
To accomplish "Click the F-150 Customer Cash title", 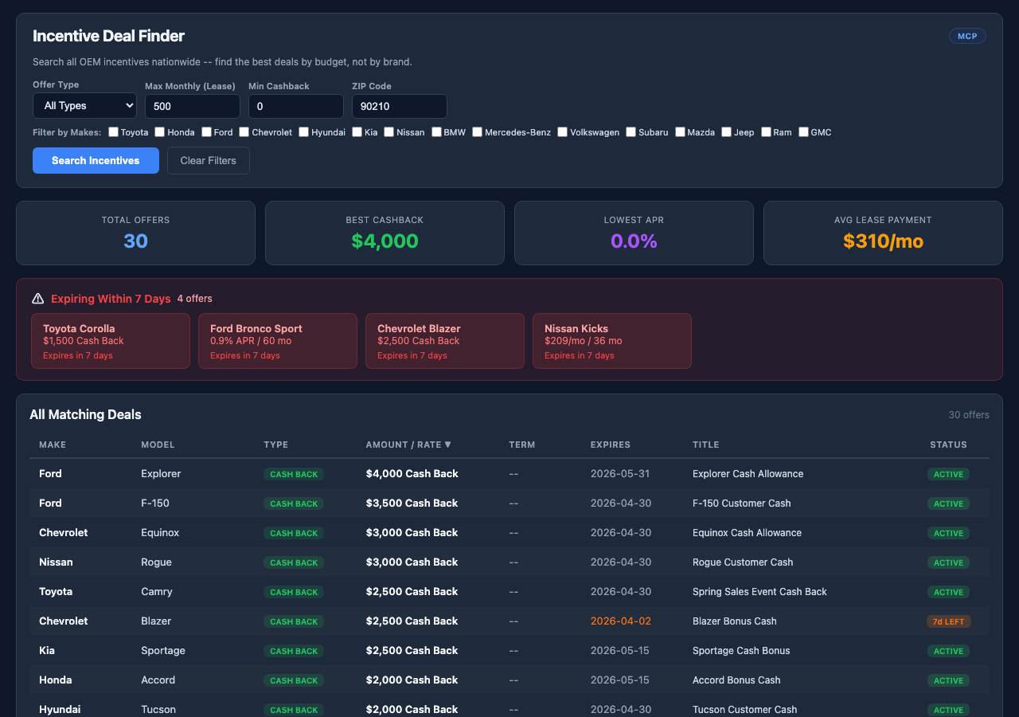I will [740, 503].
